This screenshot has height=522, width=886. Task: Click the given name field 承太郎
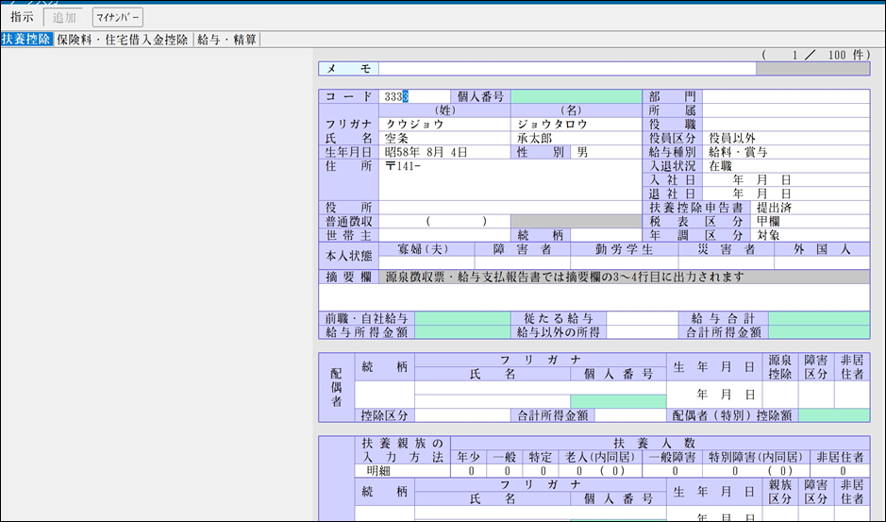click(577, 139)
